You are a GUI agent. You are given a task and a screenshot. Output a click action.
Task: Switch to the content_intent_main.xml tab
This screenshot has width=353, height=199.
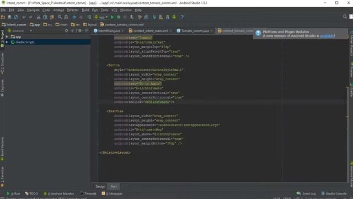point(151,31)
